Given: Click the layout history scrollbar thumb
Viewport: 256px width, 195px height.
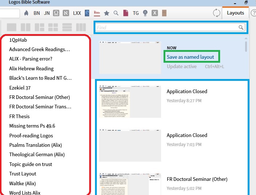Looking at the screenshot, I should point(246,46).
